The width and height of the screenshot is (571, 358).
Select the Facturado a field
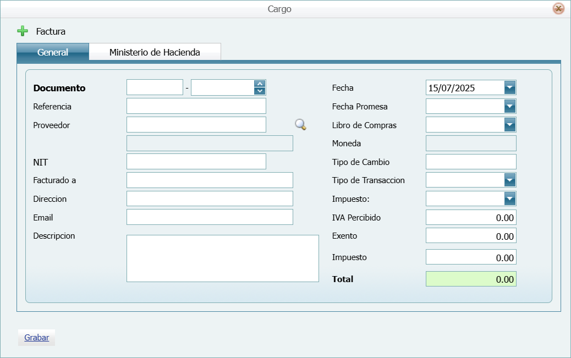(209, 180)
